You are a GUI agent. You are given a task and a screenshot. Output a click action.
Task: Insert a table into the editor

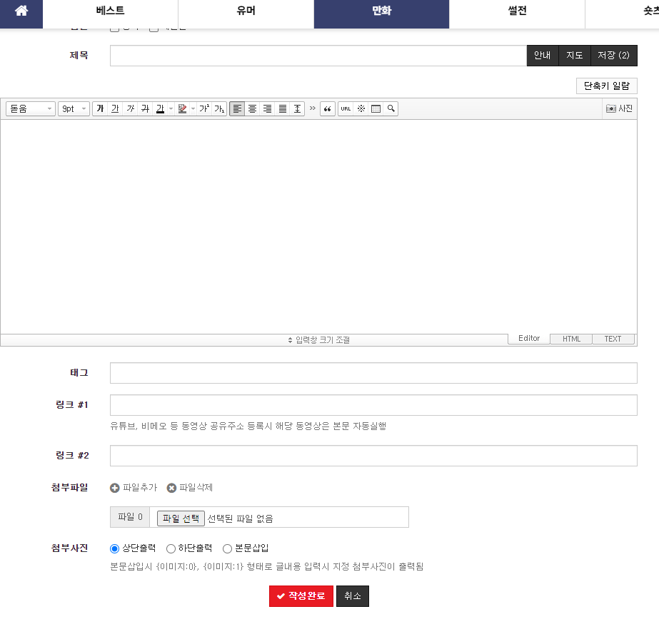pos(376,108)
